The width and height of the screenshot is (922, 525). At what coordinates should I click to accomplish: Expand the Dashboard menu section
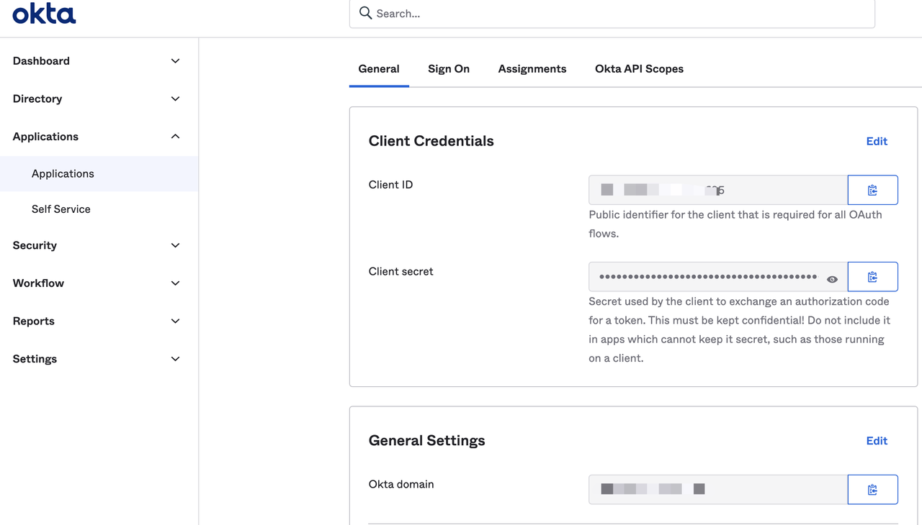pos(175,61)
